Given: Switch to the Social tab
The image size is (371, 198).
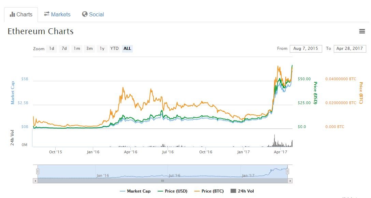Looking at the screenshot, I should 93,14.
